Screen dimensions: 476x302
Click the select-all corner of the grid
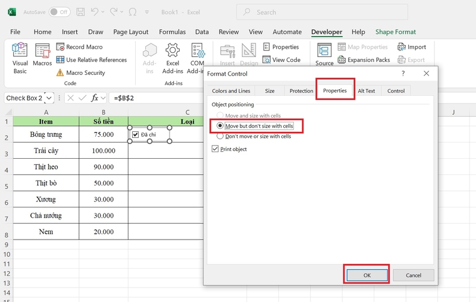click(x=8, y=112)
